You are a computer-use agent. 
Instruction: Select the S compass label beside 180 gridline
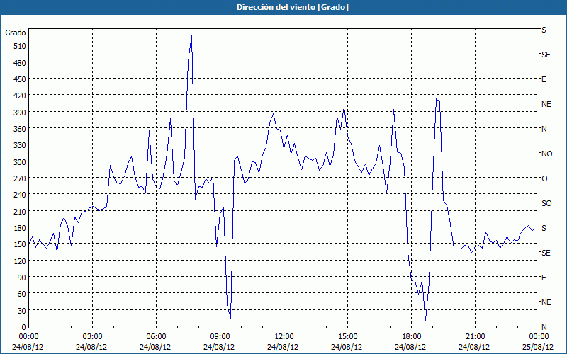544,228
